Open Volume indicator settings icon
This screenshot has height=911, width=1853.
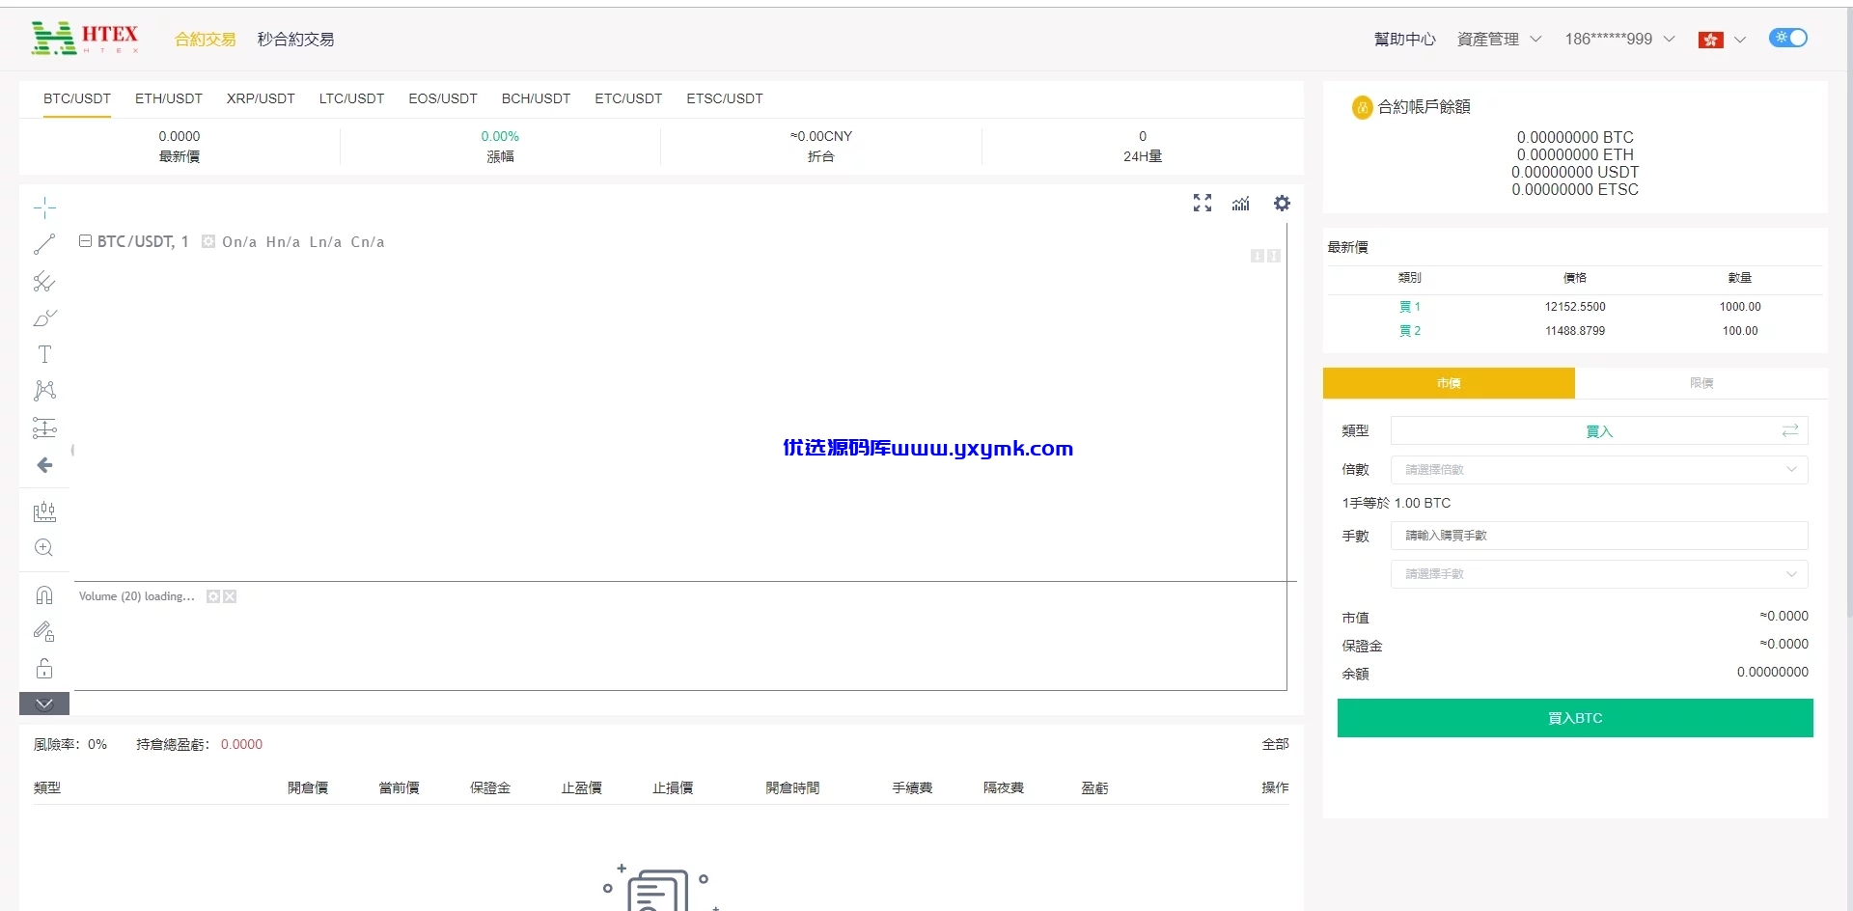pyautogui.click(x=213, y=596)
